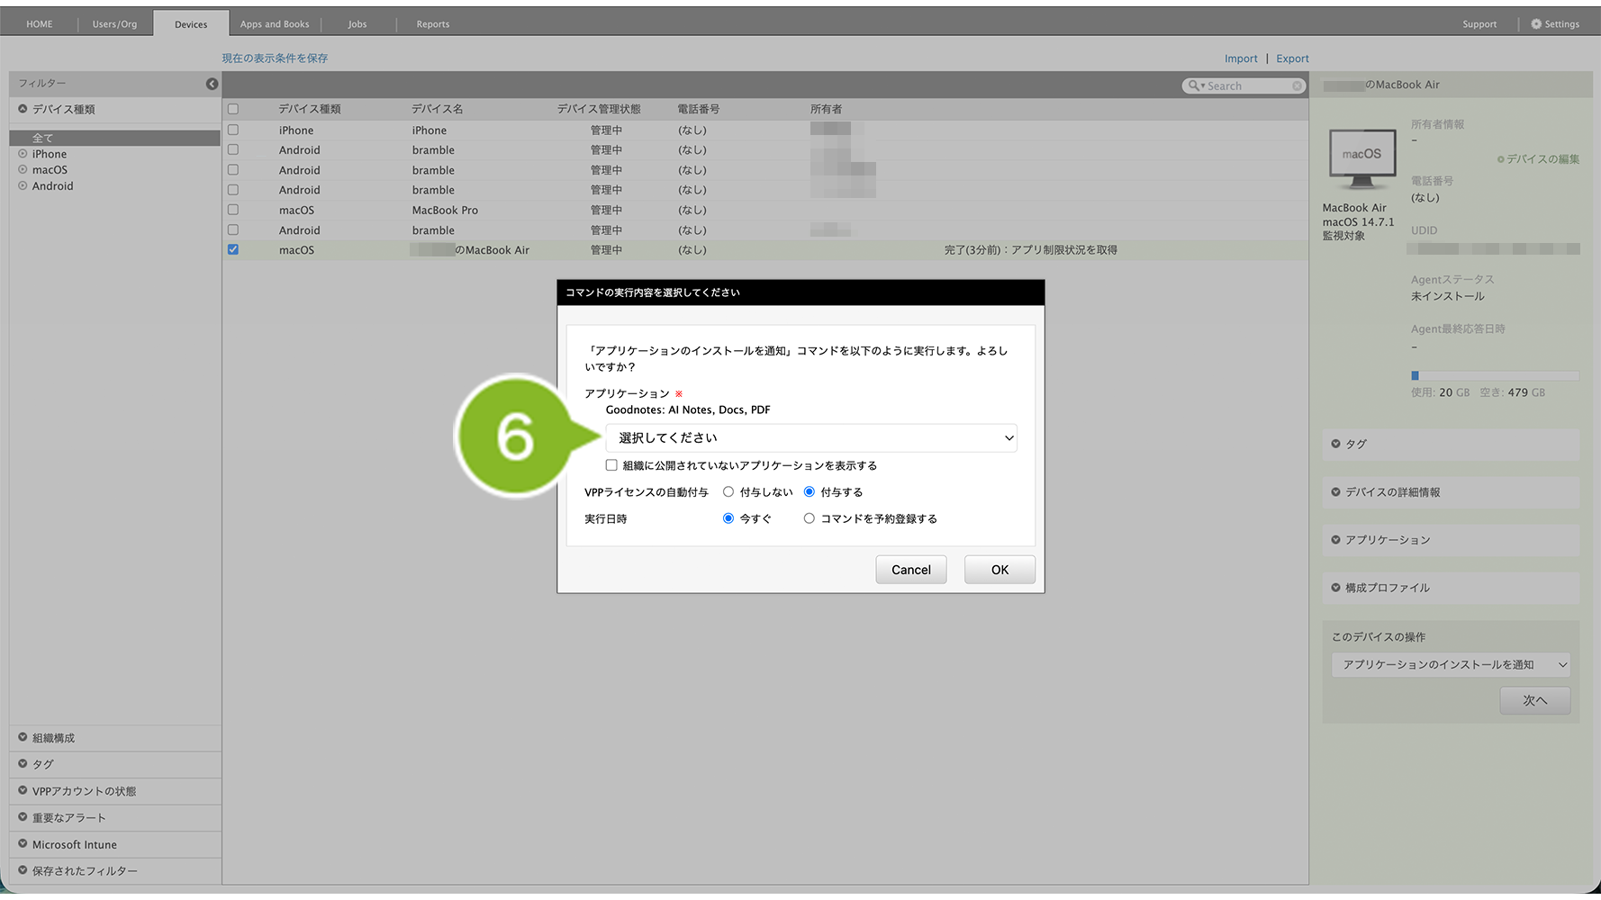Image resolution: width=1601 pixels, height=900 pixels.
Task: Click into the Search input field
Action: [x=1247, y=85]
